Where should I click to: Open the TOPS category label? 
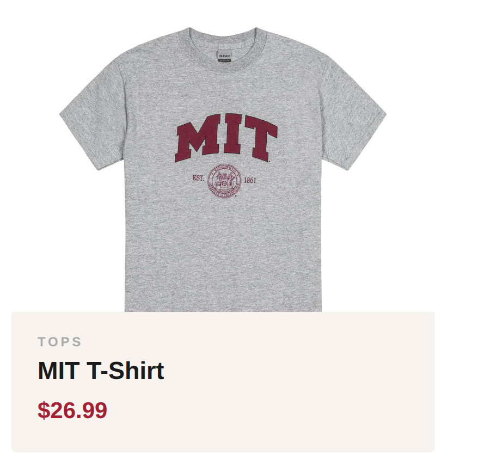pos(59,342)
